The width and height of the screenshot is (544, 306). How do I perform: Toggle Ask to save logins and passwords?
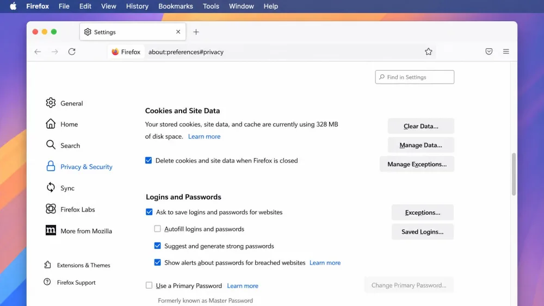coord(149,212)
